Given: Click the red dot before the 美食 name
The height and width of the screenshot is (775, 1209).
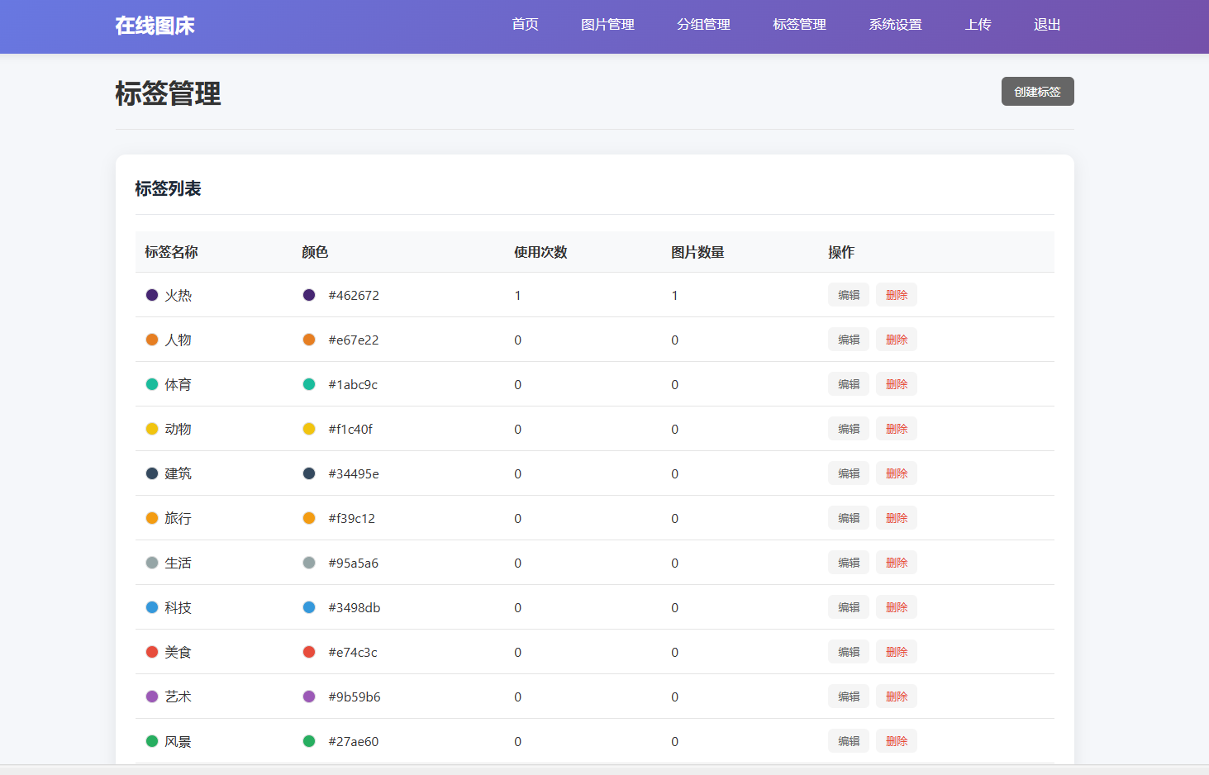Looking at the screenshot, I should 152,652.
